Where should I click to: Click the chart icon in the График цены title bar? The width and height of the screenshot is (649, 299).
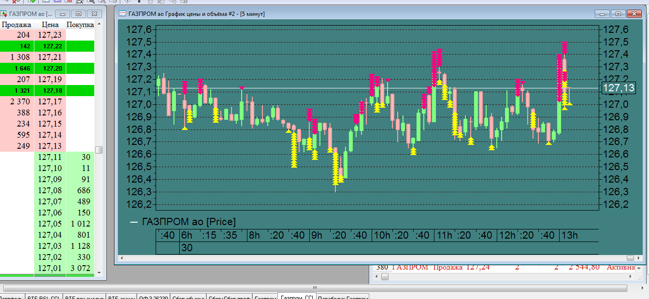[123, 14]
